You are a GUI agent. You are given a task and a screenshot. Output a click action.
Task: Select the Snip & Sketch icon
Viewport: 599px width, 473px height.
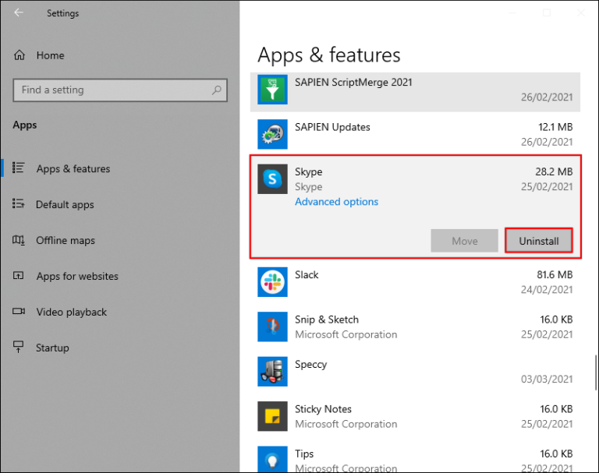click(x=272, y=327)
